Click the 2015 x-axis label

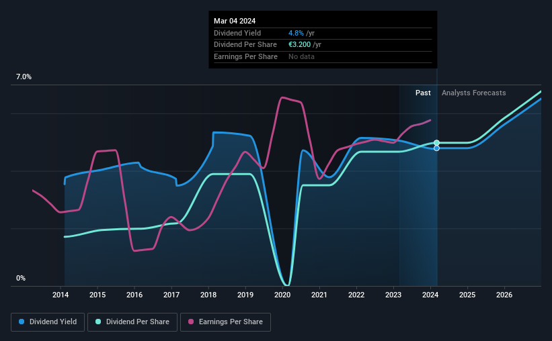click(x=97, y=295)
